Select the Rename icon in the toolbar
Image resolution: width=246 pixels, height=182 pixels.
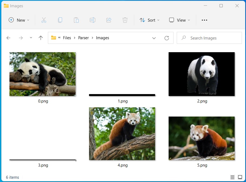tap(92, 20)
